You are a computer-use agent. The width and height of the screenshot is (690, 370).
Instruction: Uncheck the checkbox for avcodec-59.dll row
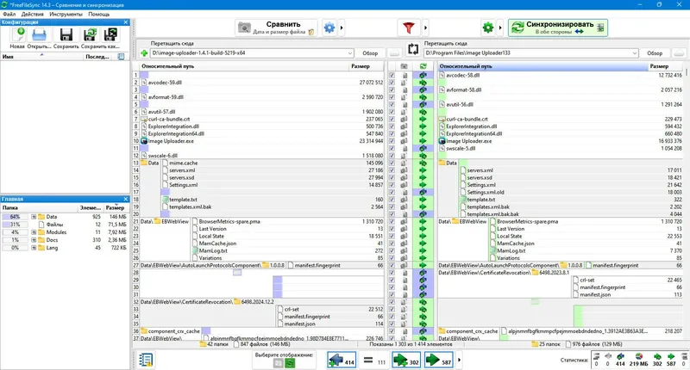pos(392,83)
